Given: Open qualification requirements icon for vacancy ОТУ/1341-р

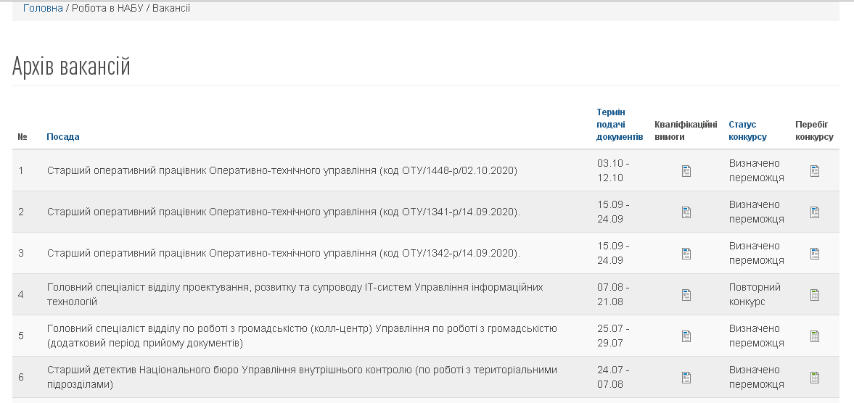Looking at the screenshot, I should (686, 212).
